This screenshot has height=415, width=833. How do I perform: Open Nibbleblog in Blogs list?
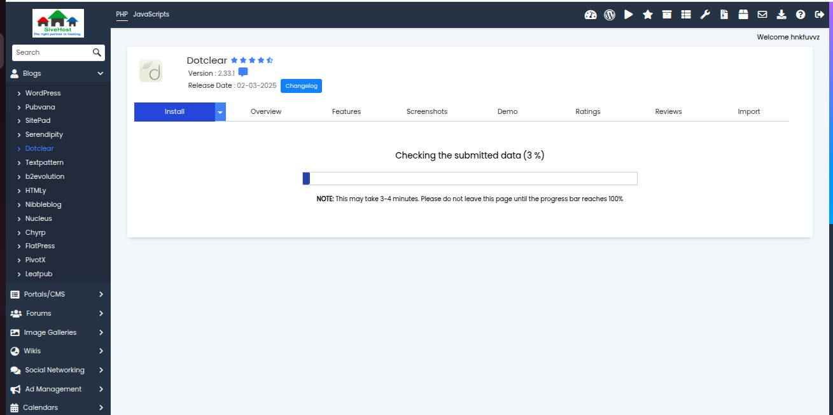coord(43,205)
